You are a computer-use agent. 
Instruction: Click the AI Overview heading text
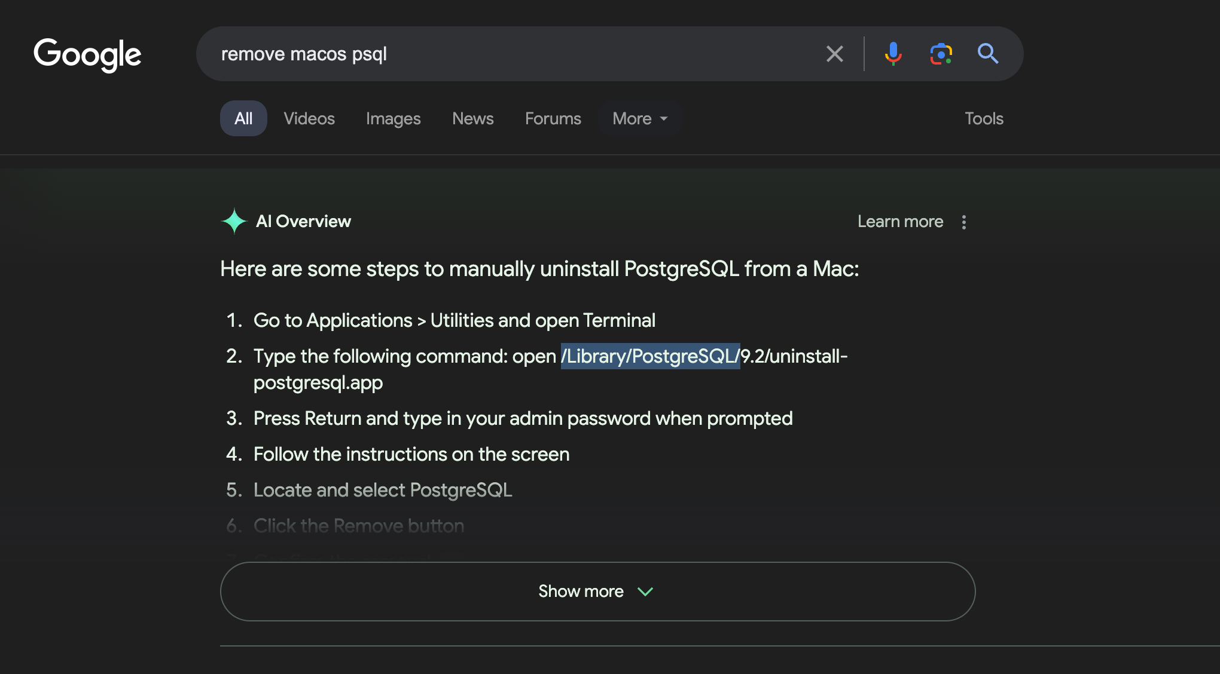[x=303, y=221]
